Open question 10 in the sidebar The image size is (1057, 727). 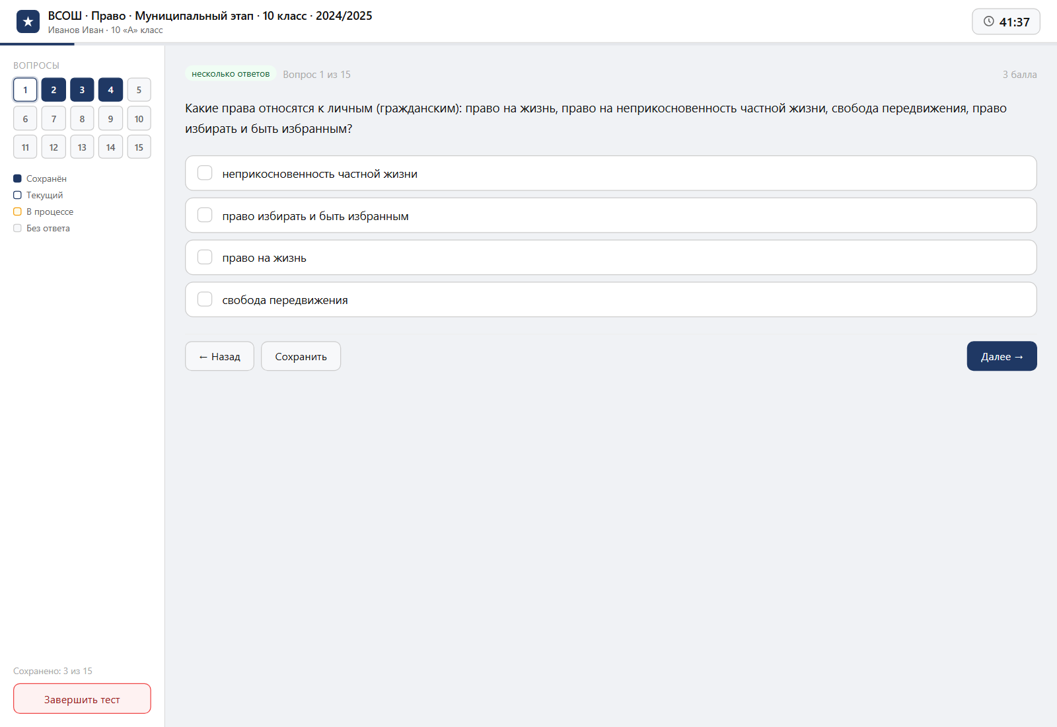coord(139,119)
